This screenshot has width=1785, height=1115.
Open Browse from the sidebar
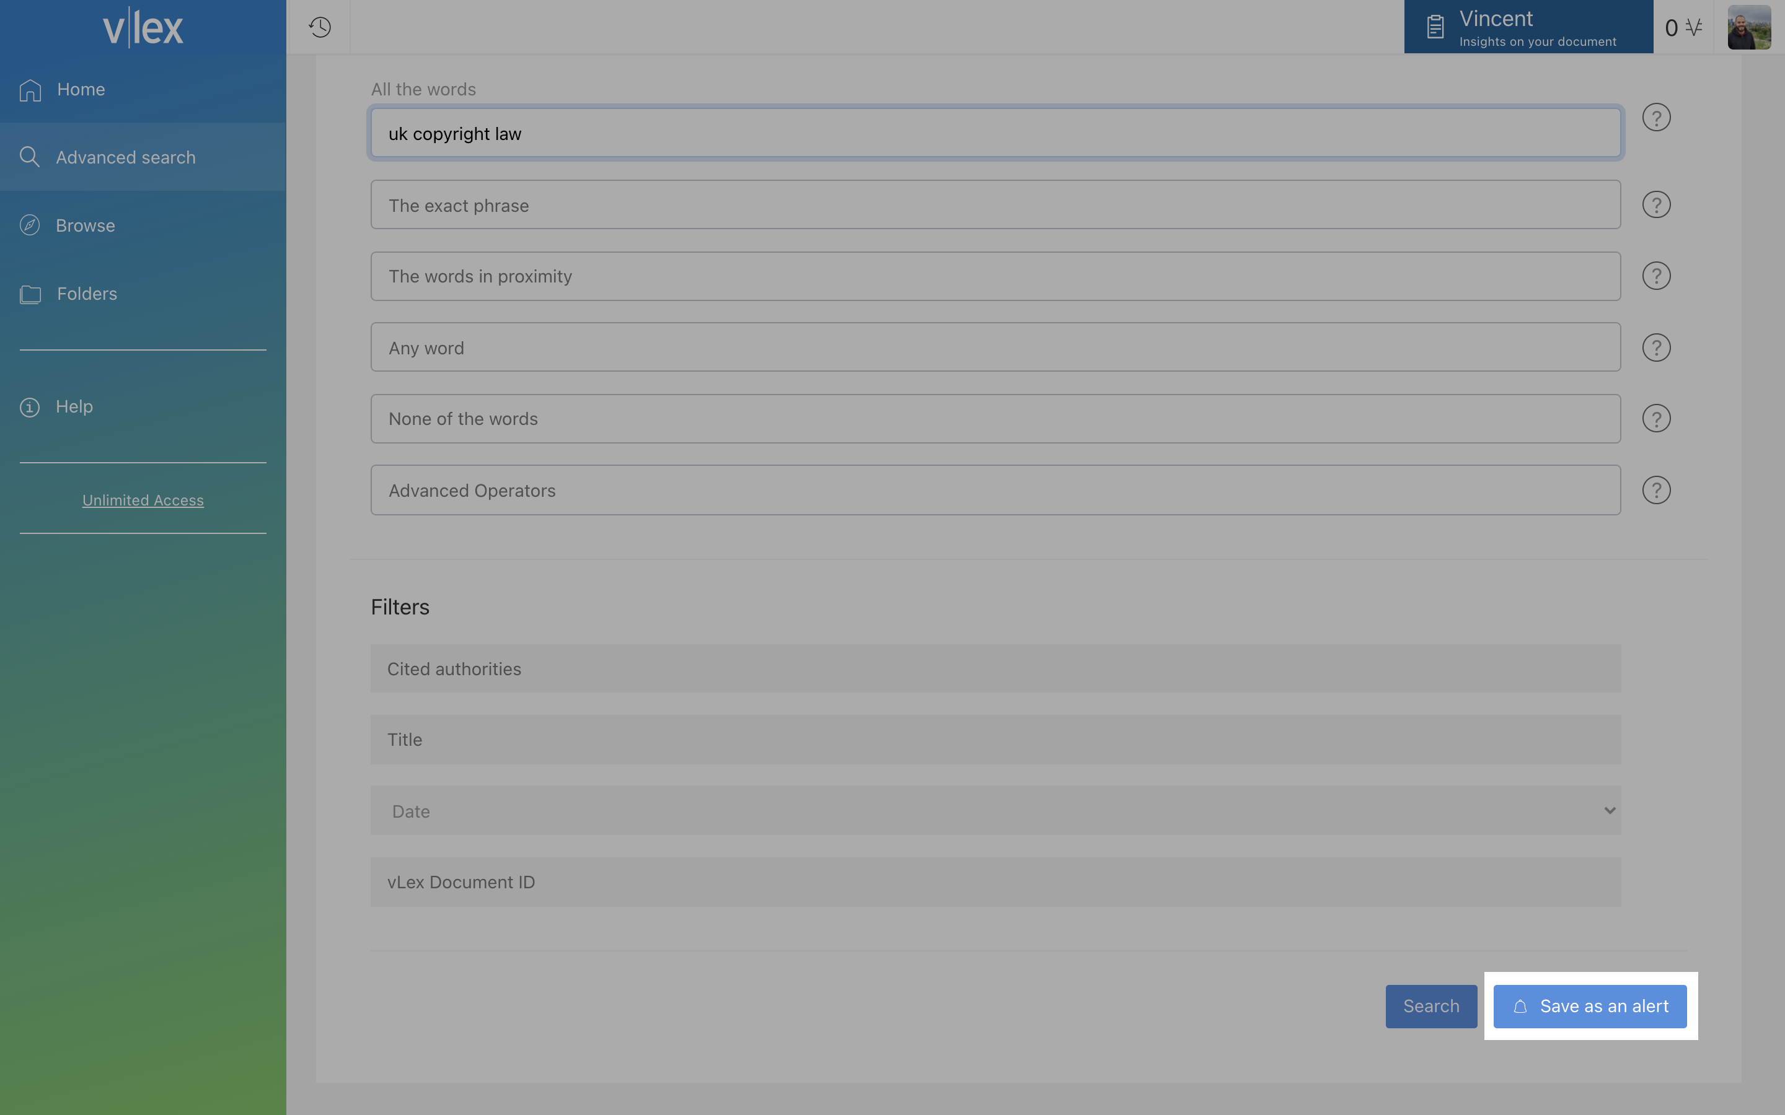[x=143, y=225]
